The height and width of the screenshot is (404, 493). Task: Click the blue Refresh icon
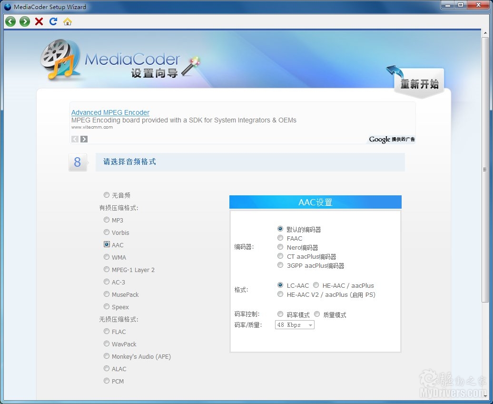(53, 21)
